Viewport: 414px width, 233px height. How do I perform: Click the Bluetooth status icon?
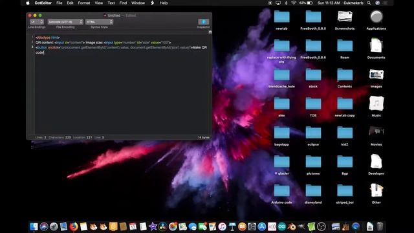click(x=286, y=3)
